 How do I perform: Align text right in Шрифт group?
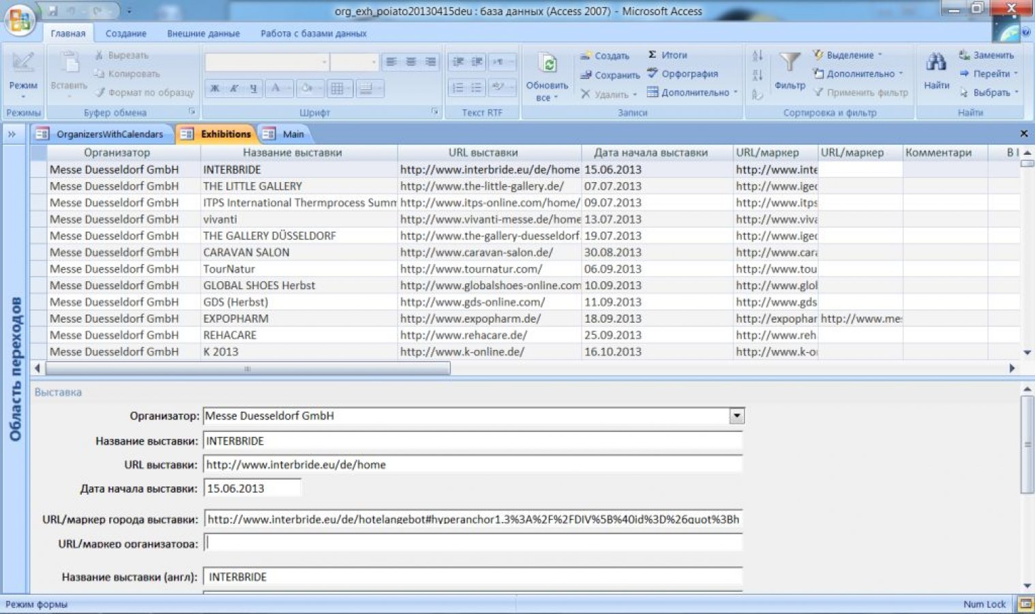click(430, 61)
